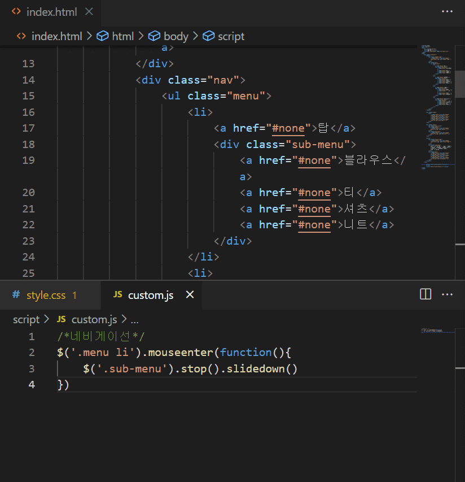Click the vertical scrollbar in top editor

tap(460, 85)
